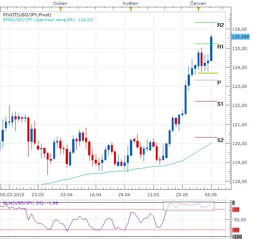Viewport: 253px width, 239px height.
Task: Click the 23.03 date axis label
Action: pyautogui.click(x=38, y=195)
